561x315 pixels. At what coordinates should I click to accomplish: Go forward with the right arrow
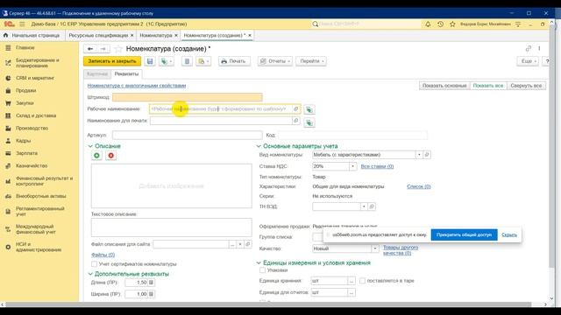click(x=103, y=49)
